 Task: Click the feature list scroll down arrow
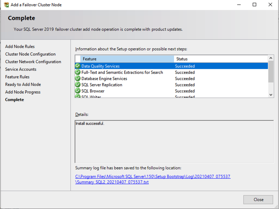[271, 95]
